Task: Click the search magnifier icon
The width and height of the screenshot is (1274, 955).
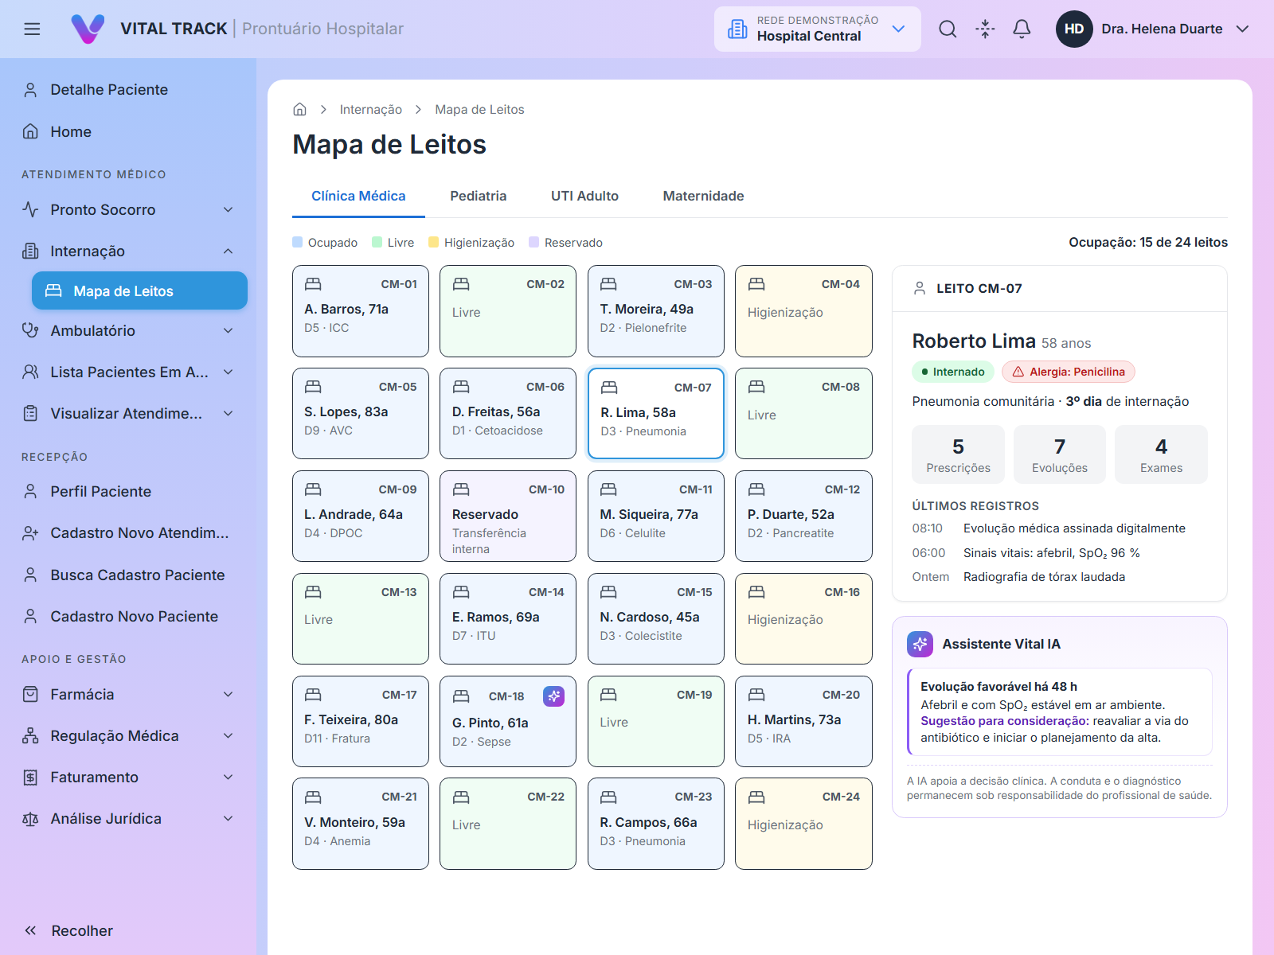Action: point(948,29)
